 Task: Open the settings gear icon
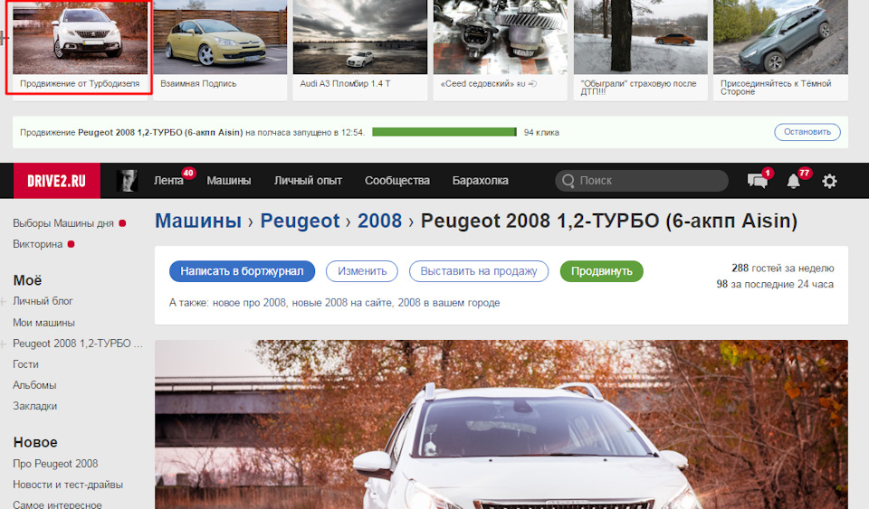click(829, 181)
